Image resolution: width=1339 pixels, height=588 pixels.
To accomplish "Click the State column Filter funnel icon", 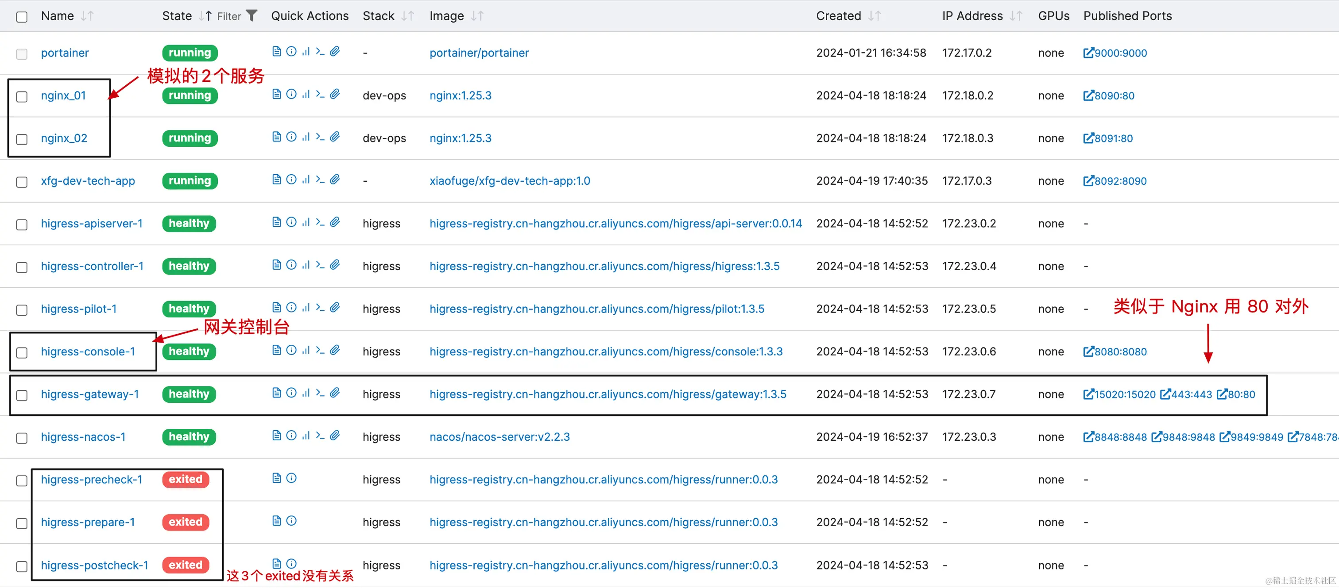I will pyautogui.click(x=252, y=16).
